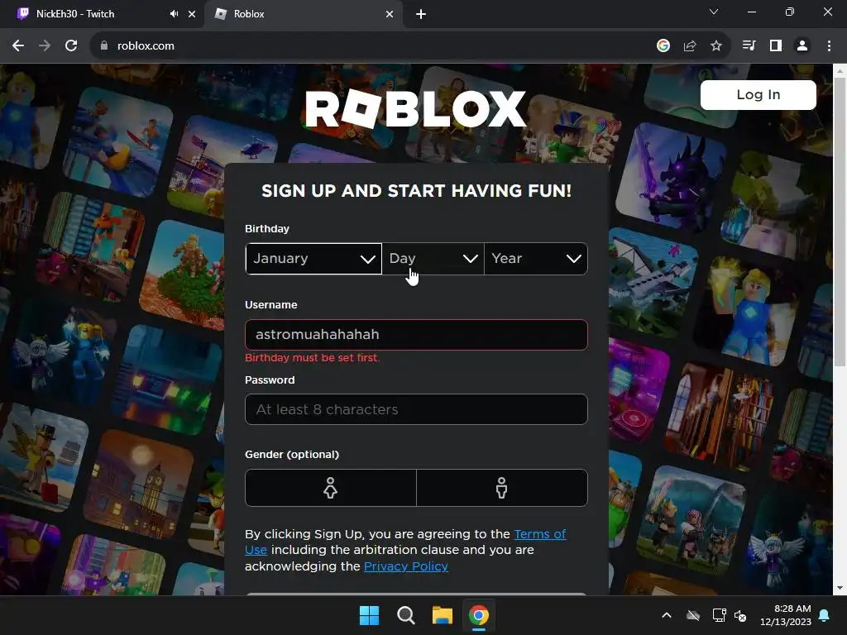Click the Log In button

758,95
